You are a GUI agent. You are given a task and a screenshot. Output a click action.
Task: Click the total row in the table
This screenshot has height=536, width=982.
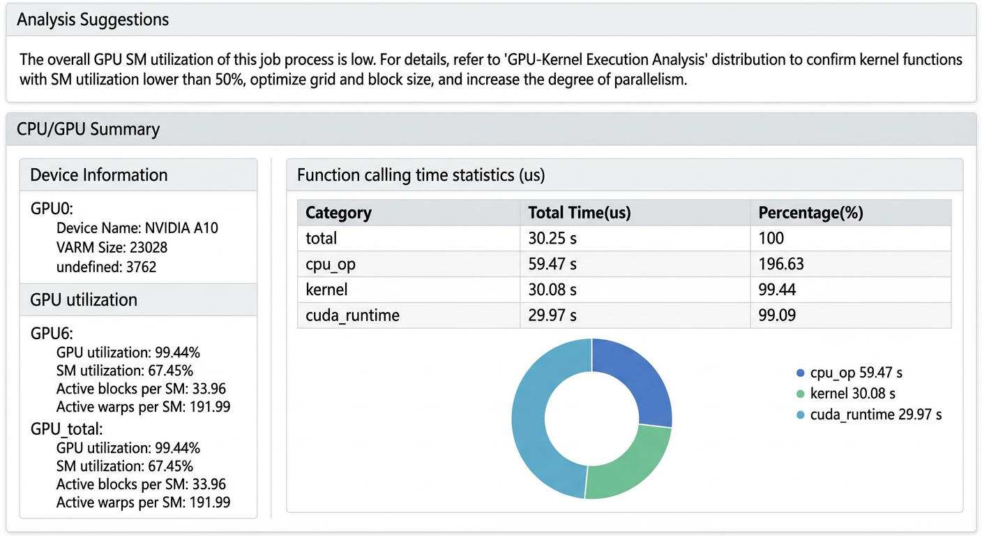(x=624, y=239)
